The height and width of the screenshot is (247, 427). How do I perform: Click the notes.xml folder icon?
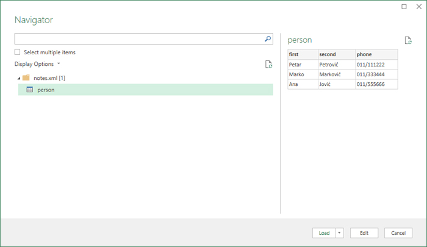pos(26,78)
